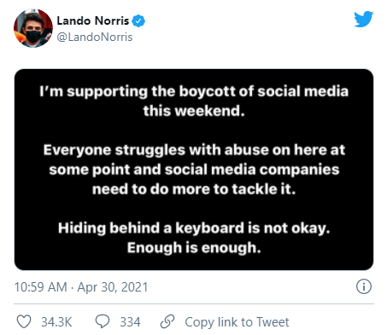Click the 334 replies count
Viewport: 387px width, 335px height.
tap(130, 322)
